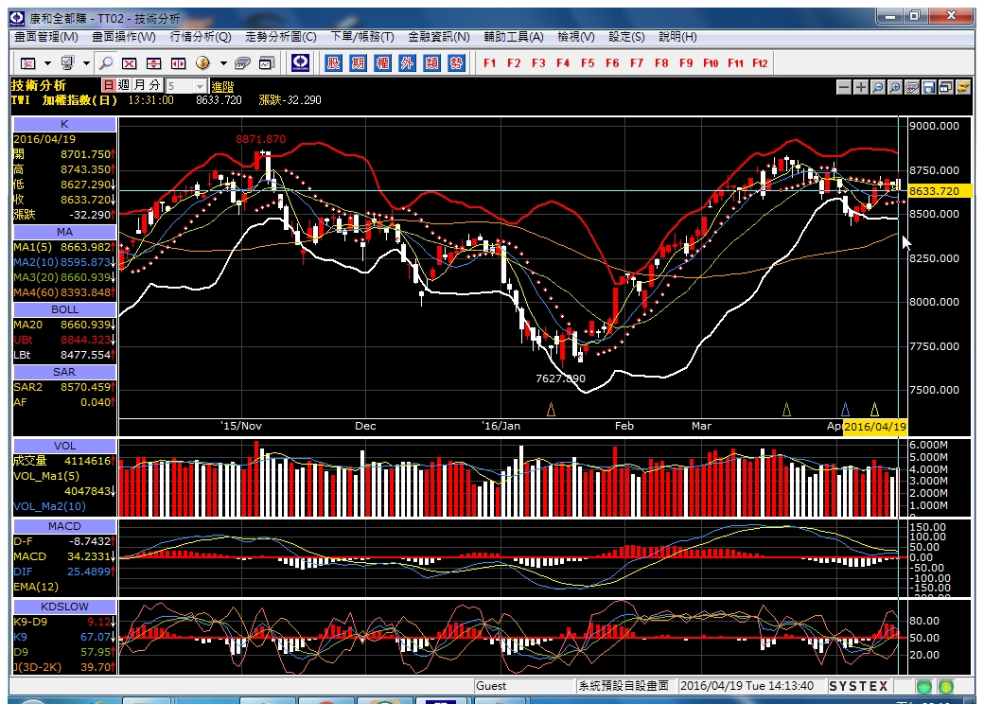This screenshot has height=704, width=984.
Task: Select the 日 daily period toggle
Action: (109, 85)
